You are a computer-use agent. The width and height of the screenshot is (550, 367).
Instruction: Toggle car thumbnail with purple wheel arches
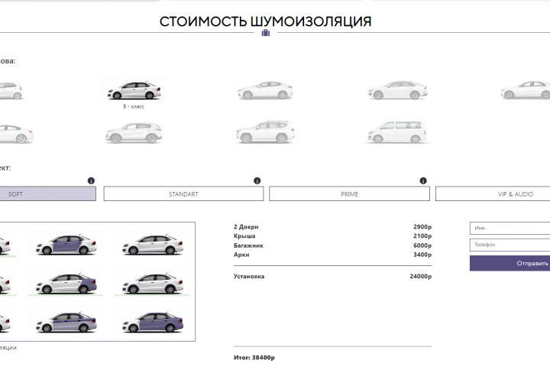(153, 284)
